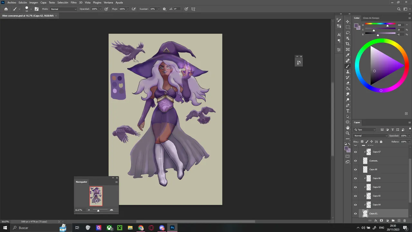
Task: Open the layer filter Tipo dropdown
Action: [365, 130]
